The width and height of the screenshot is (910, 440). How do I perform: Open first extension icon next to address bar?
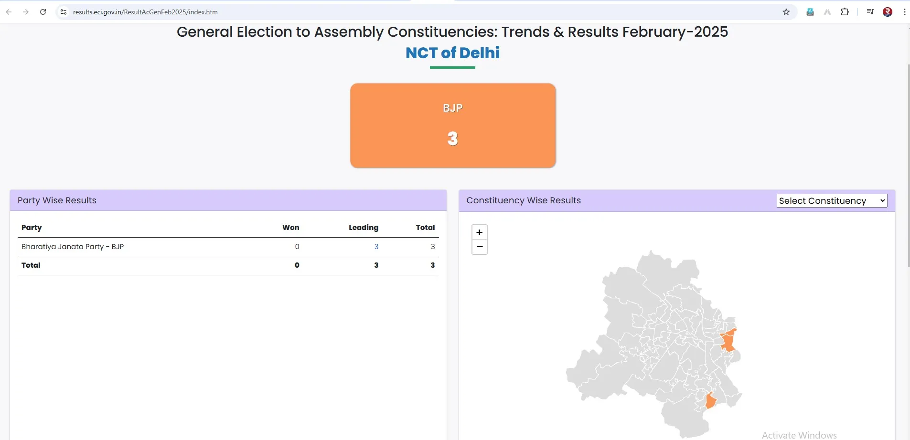(810, 12)
